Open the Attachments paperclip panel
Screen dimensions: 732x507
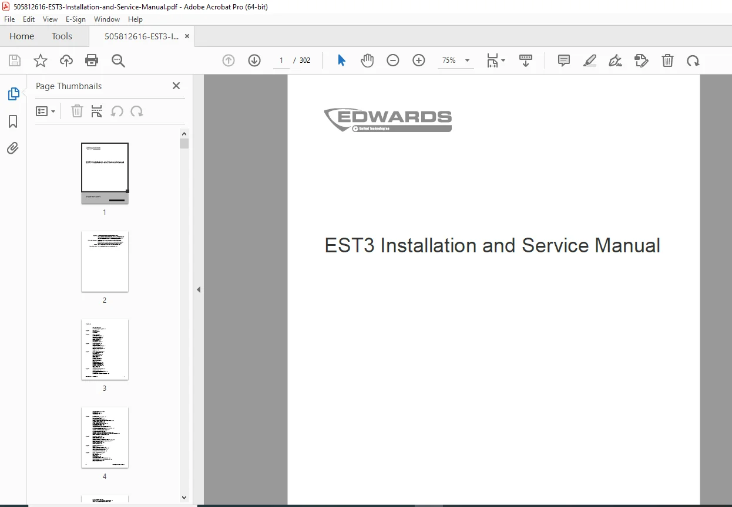(13, 148)
